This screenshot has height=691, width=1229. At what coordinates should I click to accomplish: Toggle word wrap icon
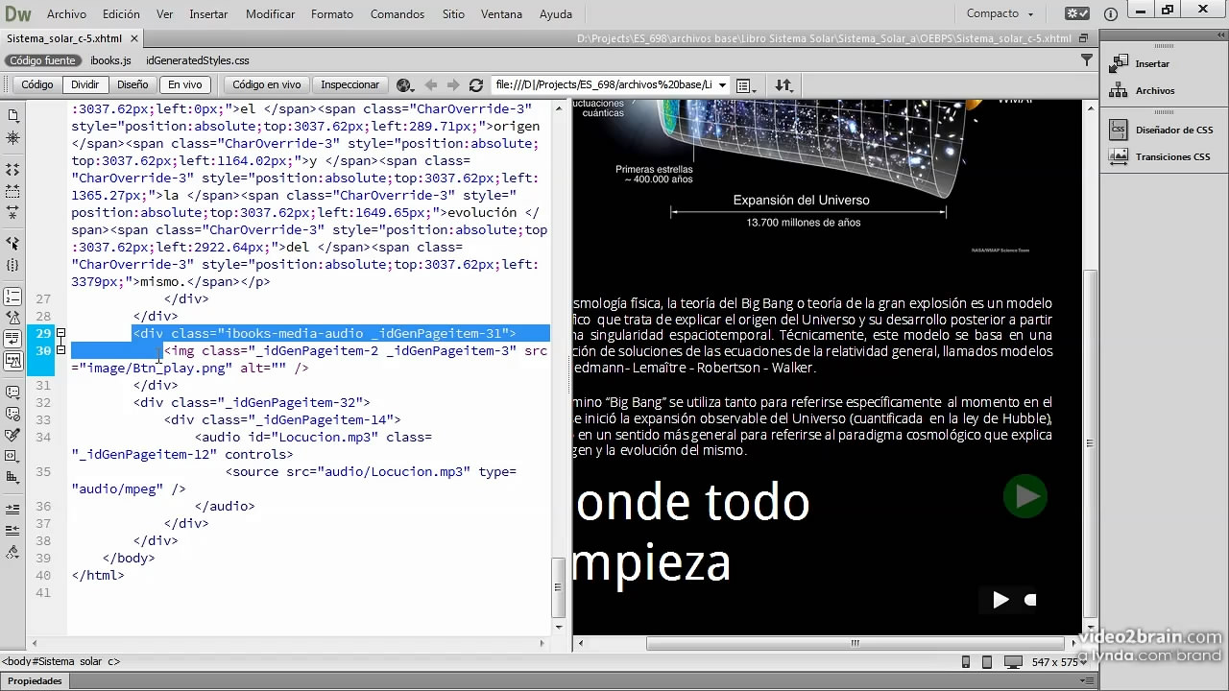(12, 339)
